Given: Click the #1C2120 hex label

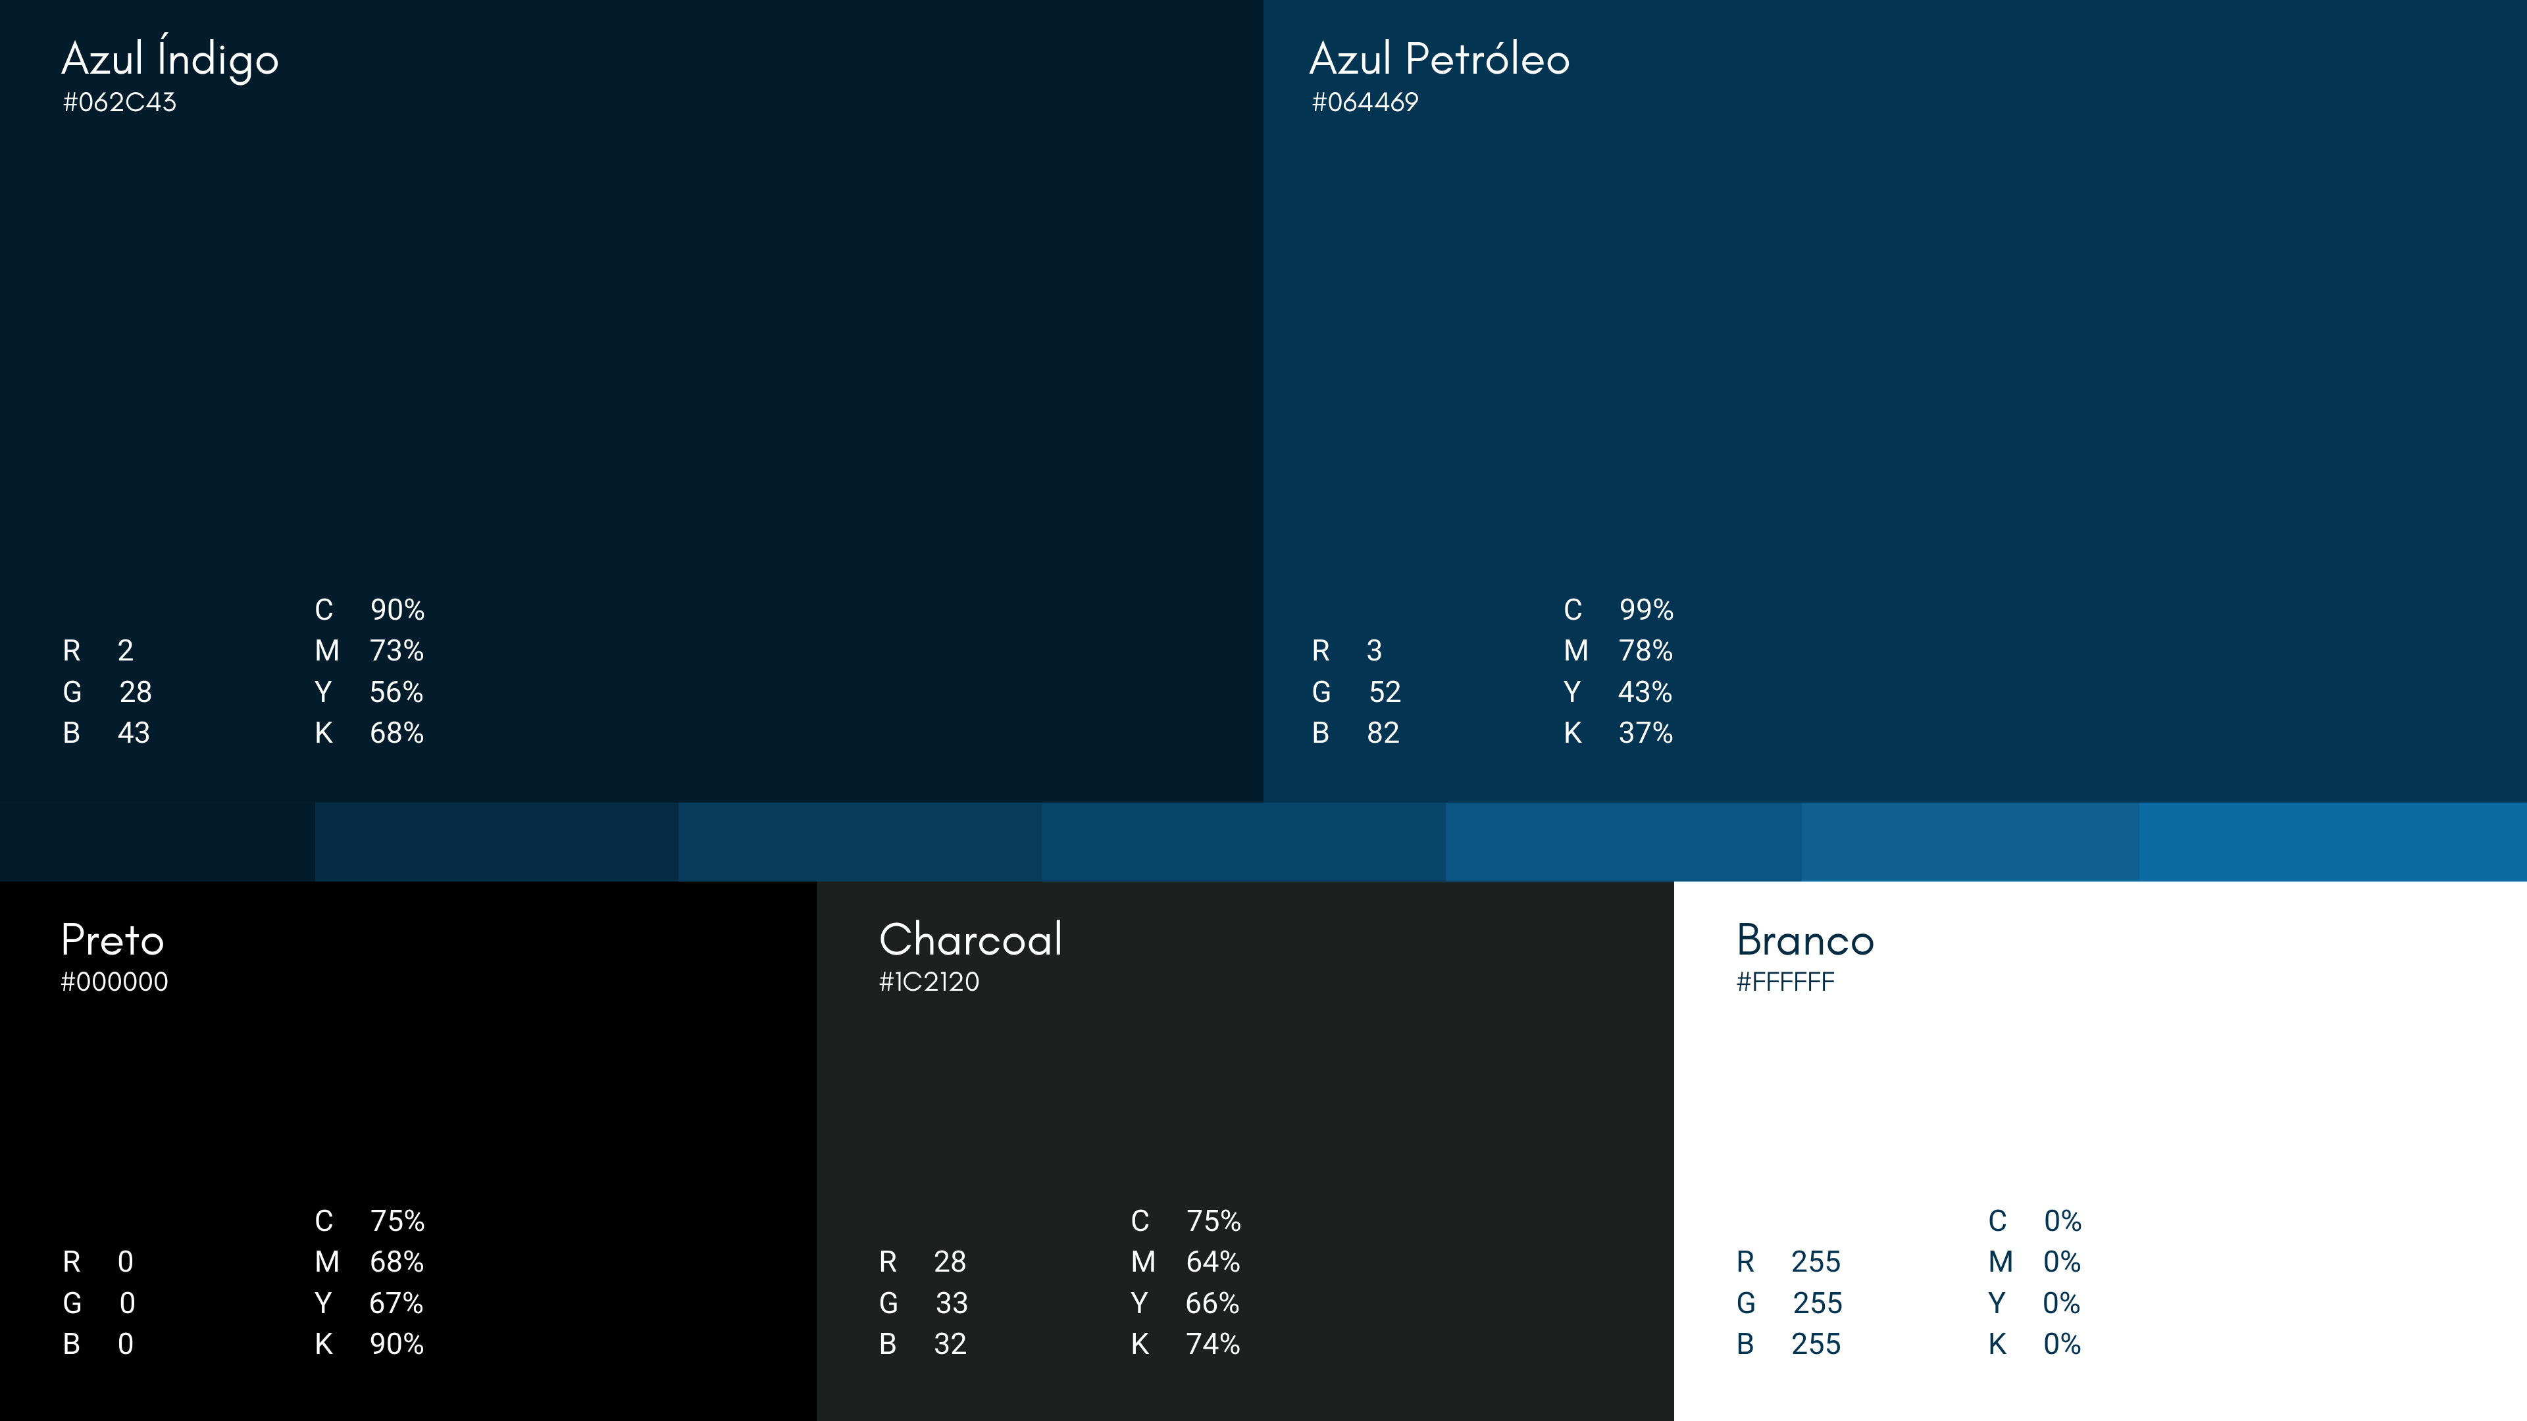Looking at the screenshot, I should point(929,982).
